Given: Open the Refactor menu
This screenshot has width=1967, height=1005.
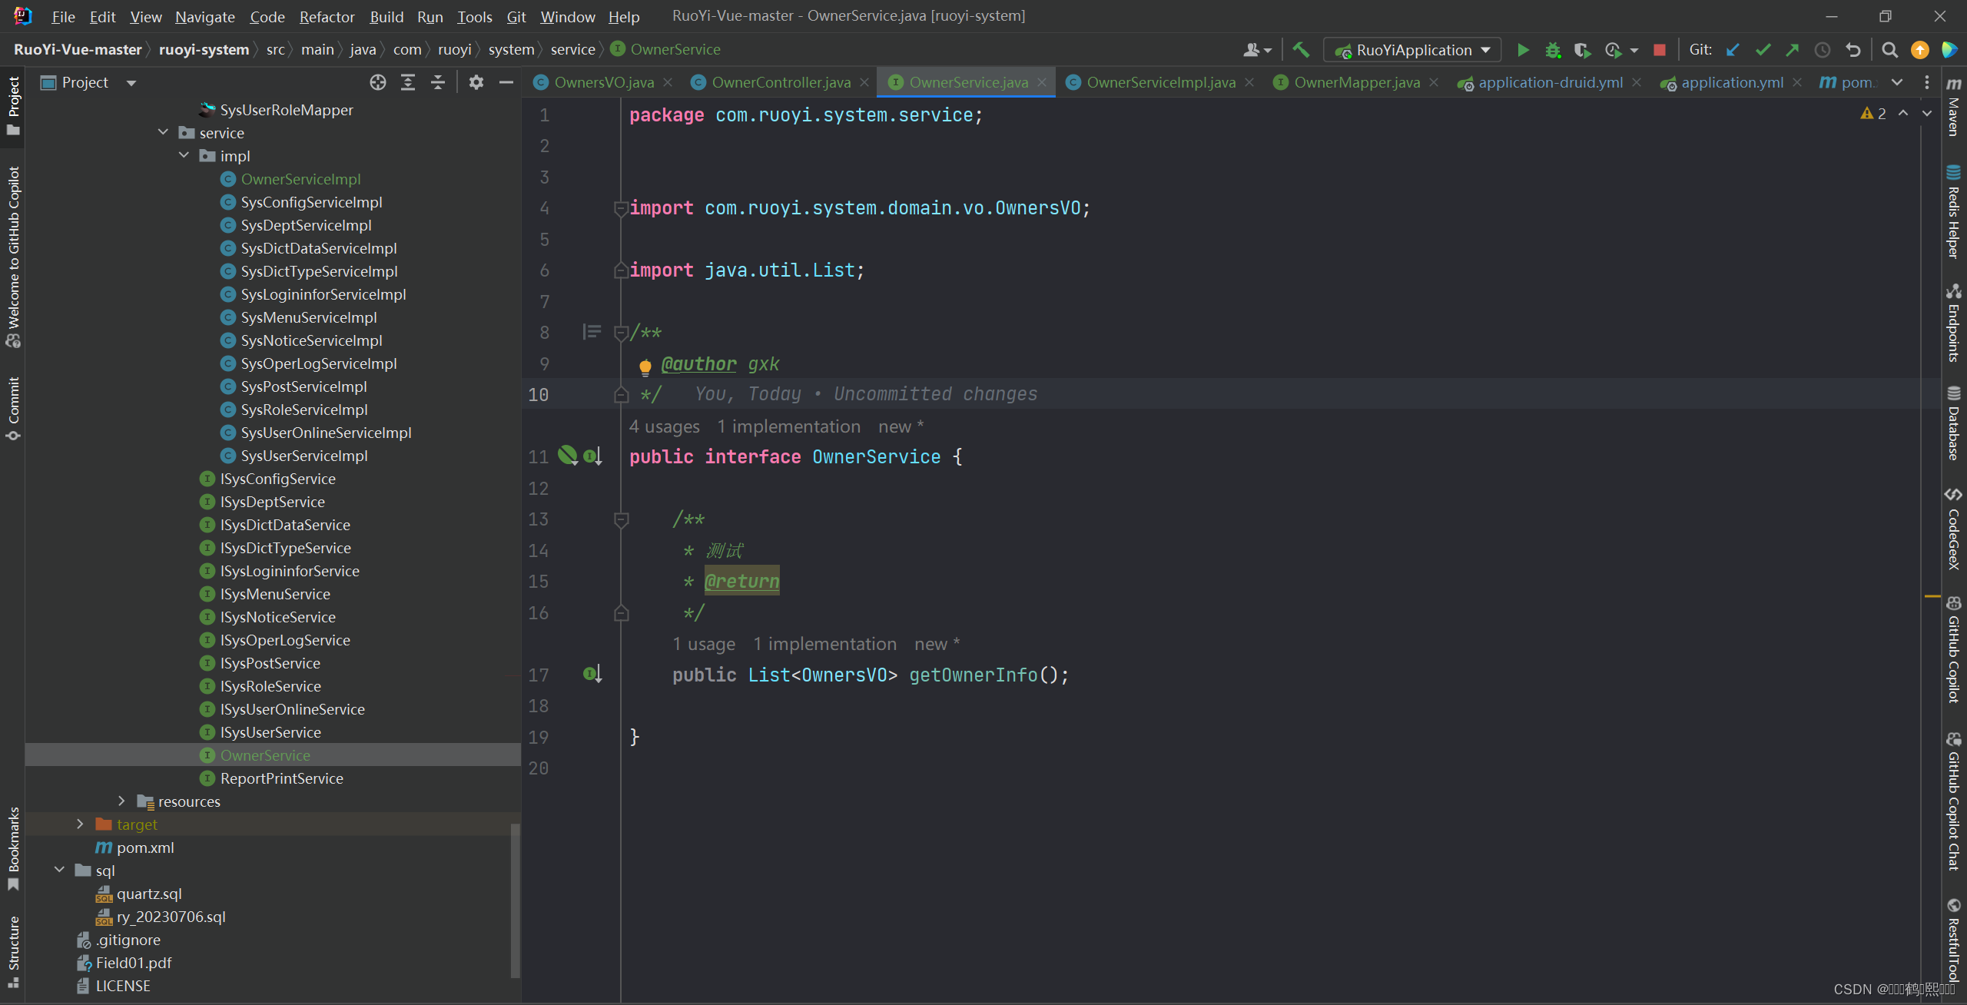Looking at the screenshot, I should (x=327, y=16).
